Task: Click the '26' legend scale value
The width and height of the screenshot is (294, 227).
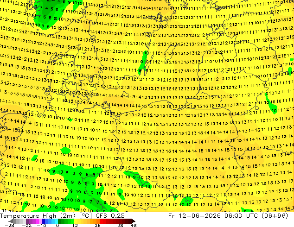Action: [97, 225]
